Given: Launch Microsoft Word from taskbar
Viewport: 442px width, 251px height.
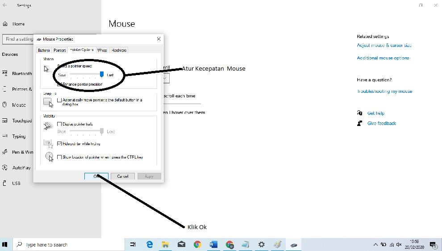Looking at the screenshot, I should tap(213, 244).
